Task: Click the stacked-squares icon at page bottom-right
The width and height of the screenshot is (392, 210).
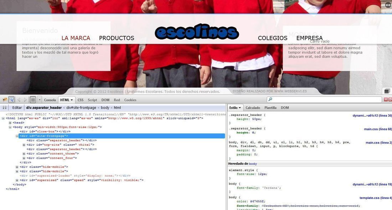Action: click(x=387, y=91)
